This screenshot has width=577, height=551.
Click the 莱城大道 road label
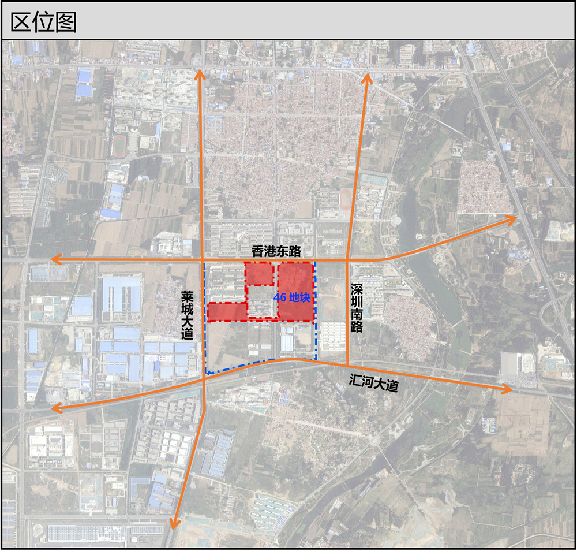pyautogui.click(x=188, y=315)
